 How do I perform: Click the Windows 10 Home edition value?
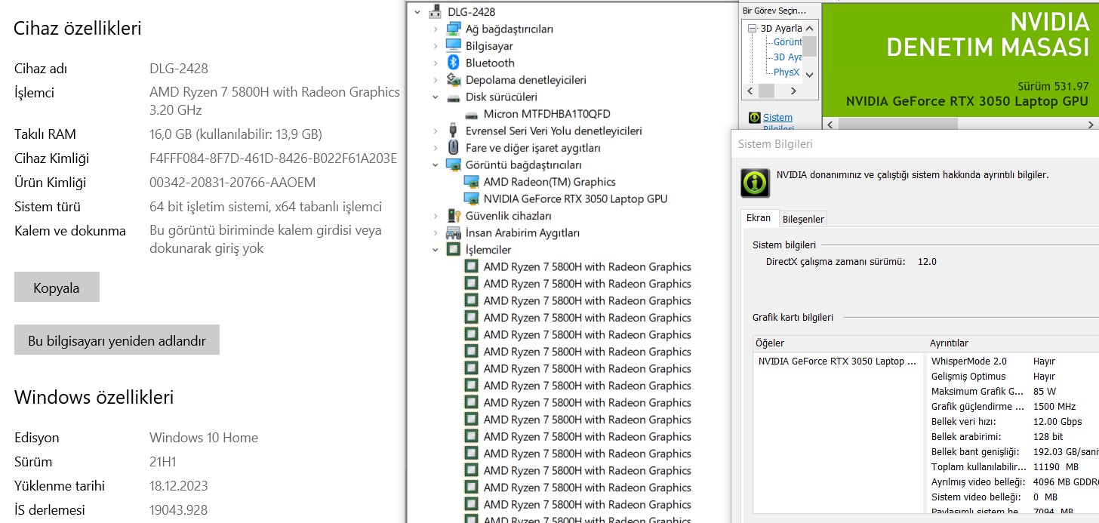tap(204, 438)
